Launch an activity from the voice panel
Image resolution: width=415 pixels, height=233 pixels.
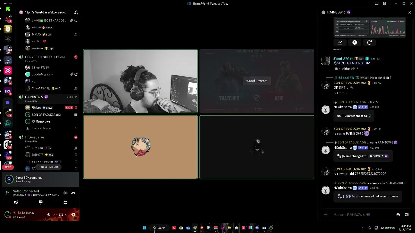65,202
